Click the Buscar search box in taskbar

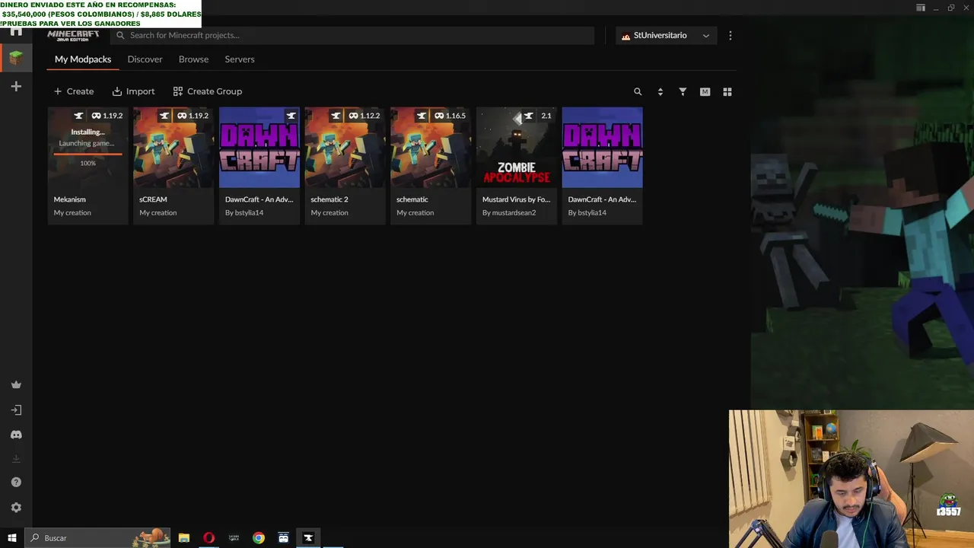tap(97, 538)
